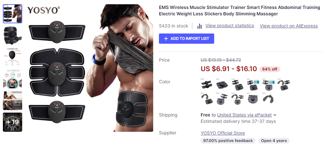Choose the last hip trainer variant in bottom row
Image resolution: width=323 pixels, height=149 pixels.
click(268, 99)
